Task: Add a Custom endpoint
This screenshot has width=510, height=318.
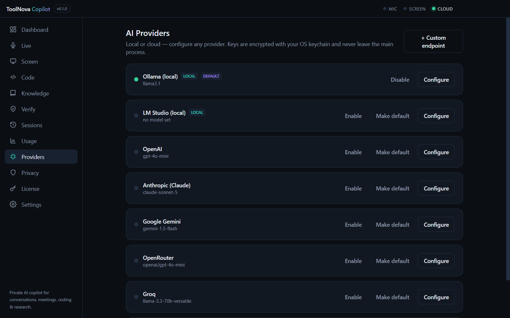Action: pyautogui.click(x=433, y=41)
